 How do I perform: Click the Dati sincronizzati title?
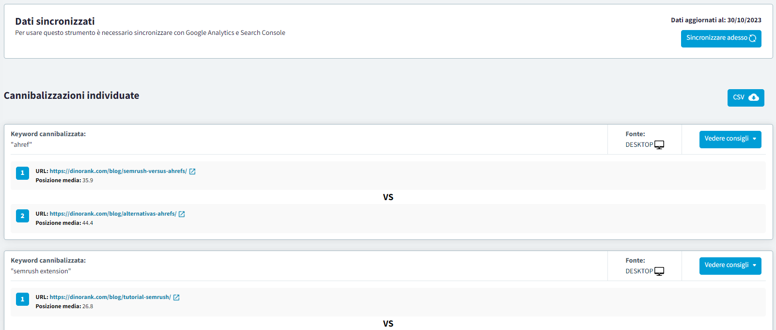(x=55, y=21)
